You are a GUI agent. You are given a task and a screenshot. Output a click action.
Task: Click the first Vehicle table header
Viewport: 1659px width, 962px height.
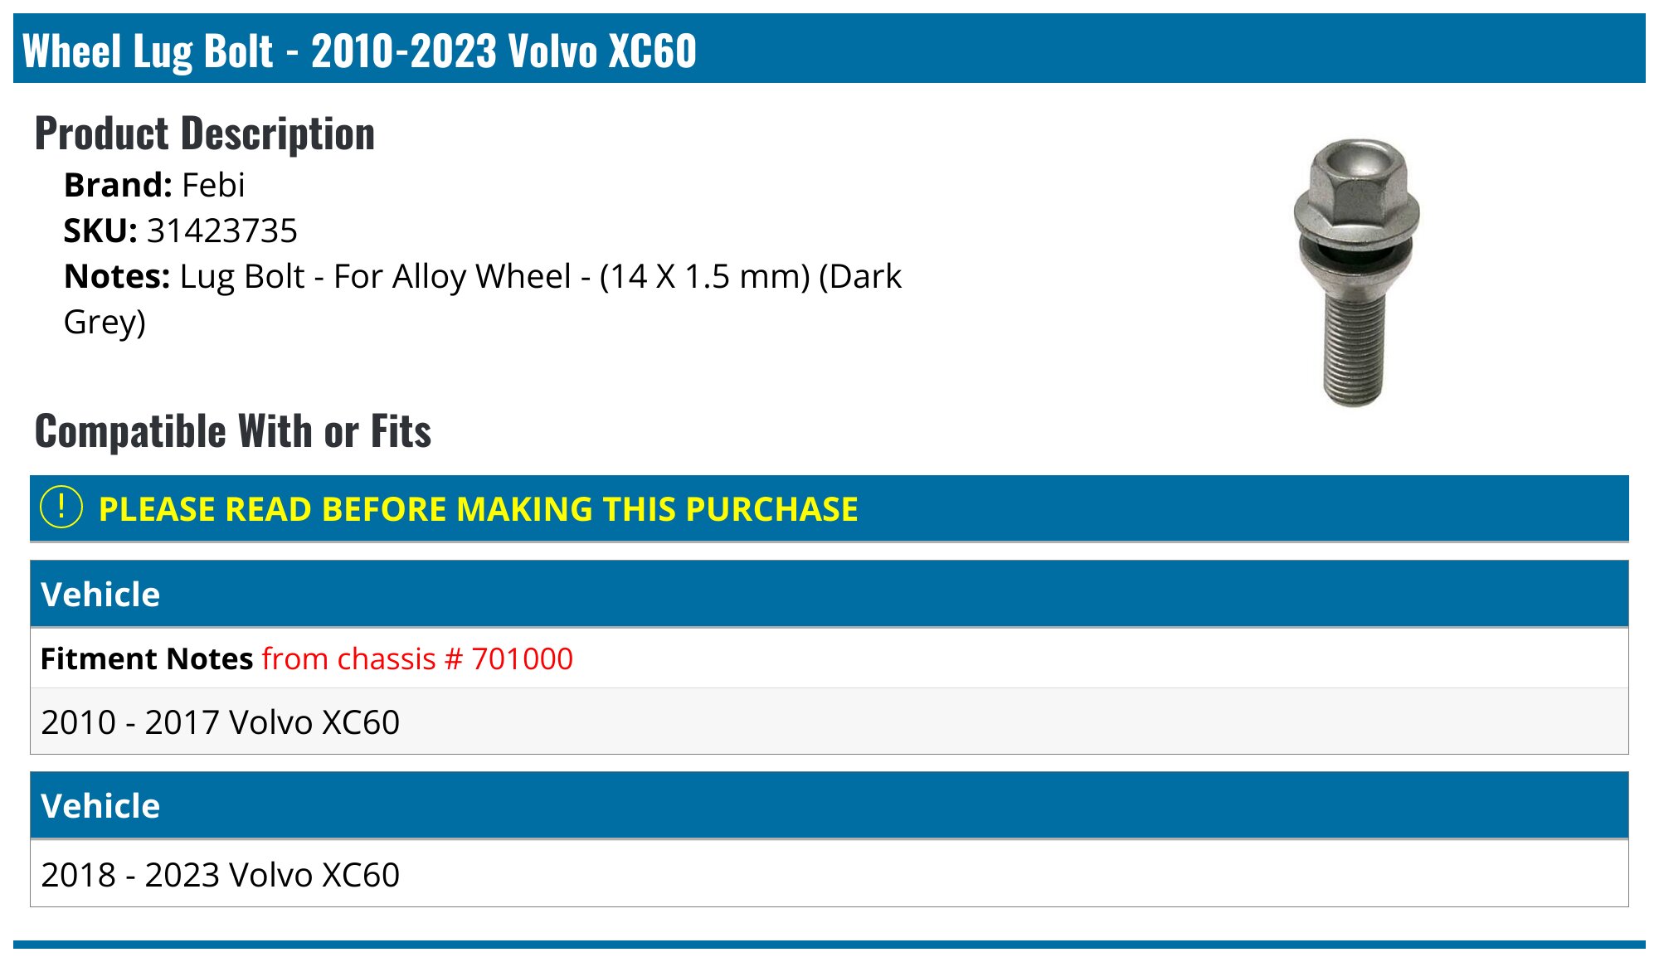point(829,594)
